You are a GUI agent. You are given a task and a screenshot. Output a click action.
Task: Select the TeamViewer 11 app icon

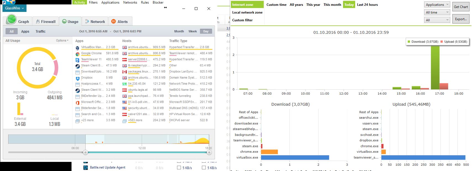pos(77,60)
